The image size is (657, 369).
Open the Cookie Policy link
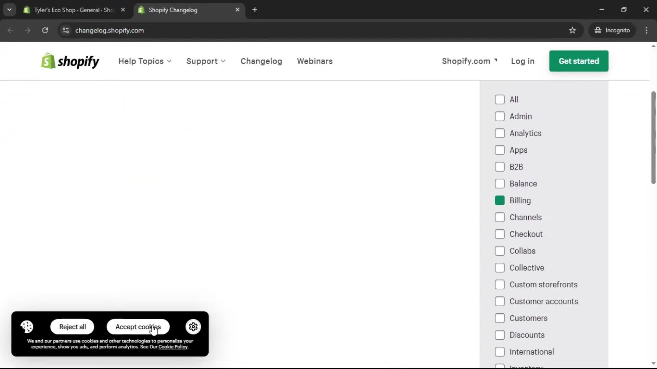(x=173, y=347)
